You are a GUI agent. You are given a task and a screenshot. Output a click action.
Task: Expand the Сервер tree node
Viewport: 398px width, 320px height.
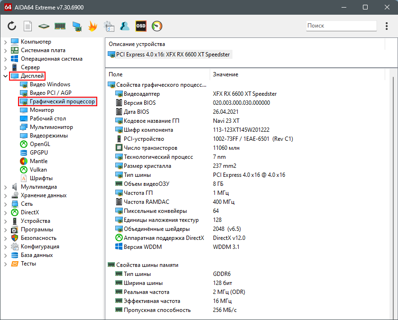[5, 68]
